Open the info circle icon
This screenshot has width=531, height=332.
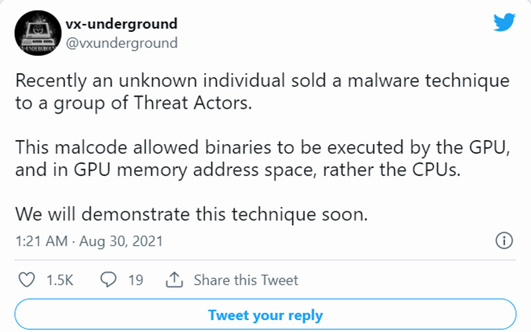[504, 240]
